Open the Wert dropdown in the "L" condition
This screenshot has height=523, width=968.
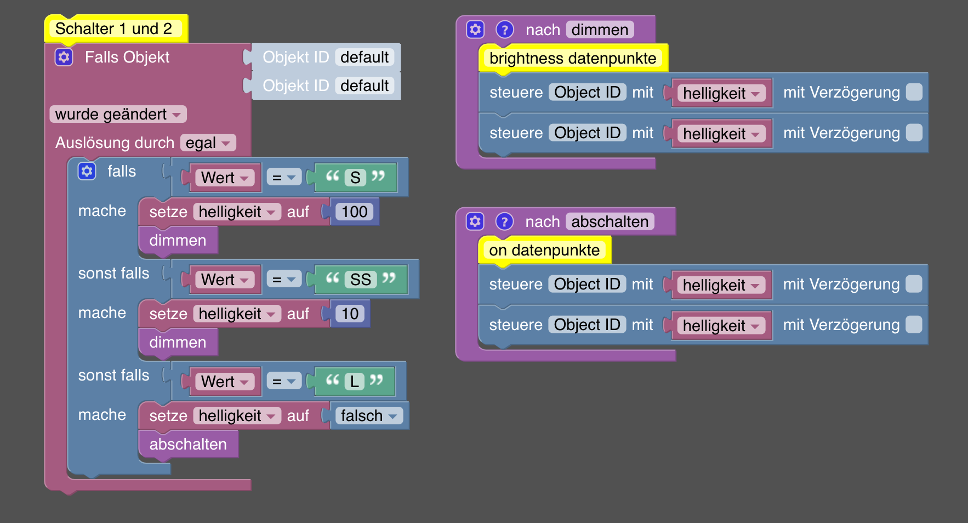tap(225, 382)
